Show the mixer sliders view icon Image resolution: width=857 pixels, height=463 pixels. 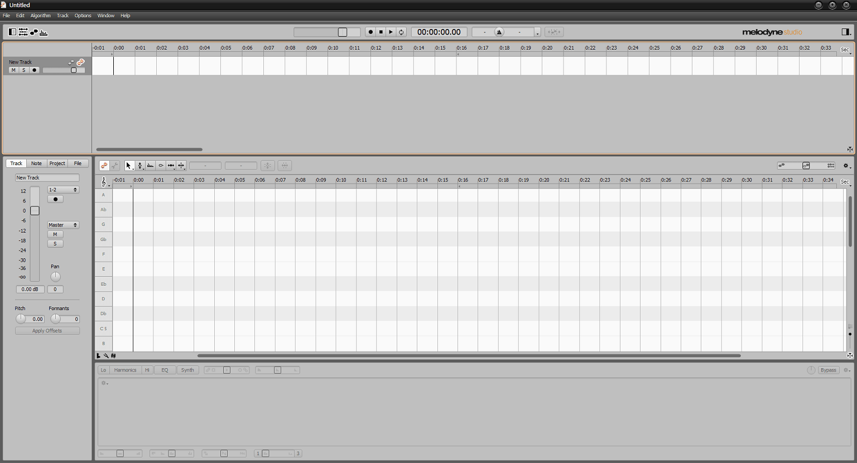(x=23, y=32)
